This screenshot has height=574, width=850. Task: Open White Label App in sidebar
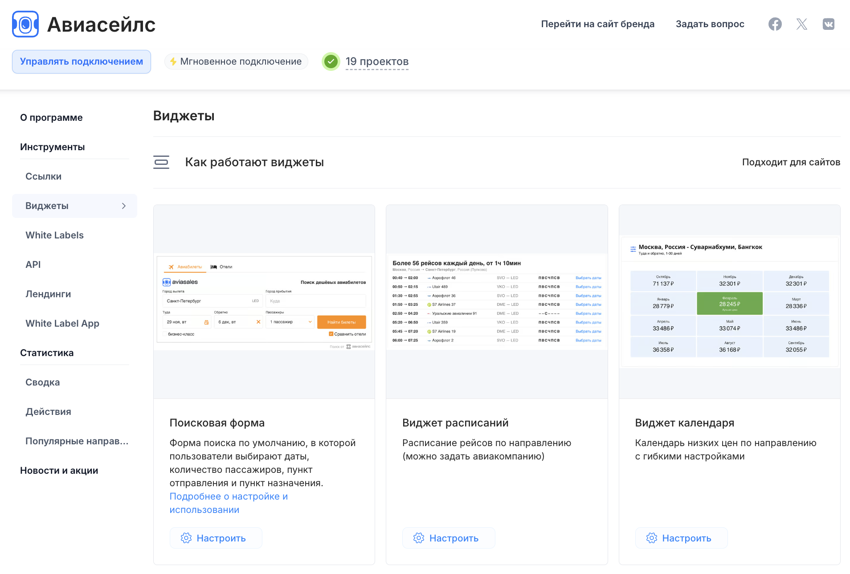(x=62, y=324)
